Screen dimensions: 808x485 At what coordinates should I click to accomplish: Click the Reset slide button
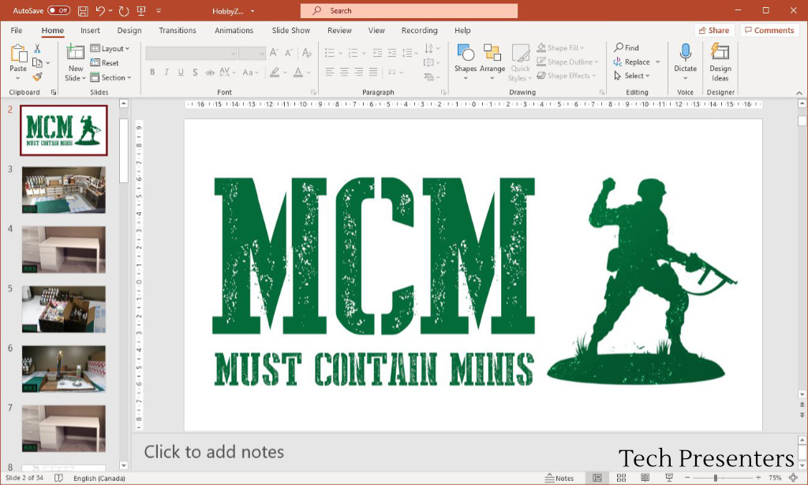[105, 63]
